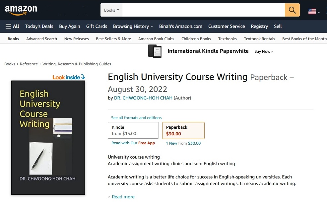Click Read with Our Free App
The width and height of the screenshot is (327, 203).
[133, 143]
